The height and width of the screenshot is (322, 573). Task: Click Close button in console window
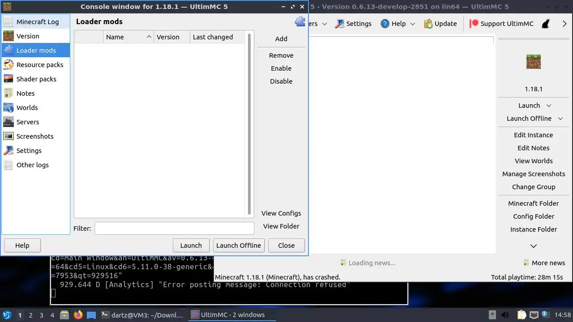(286, 246)
